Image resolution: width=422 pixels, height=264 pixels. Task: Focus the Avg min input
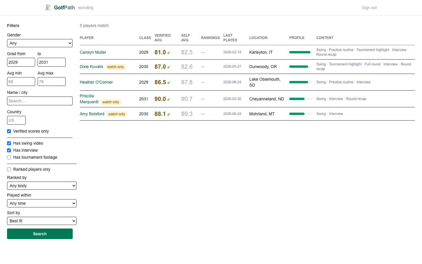click(x=21, y=82)
